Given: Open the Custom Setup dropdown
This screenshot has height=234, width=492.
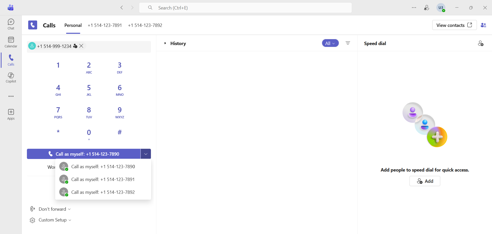Looking at the screenshot, I should pyautogui.click(x=55, y=220).
